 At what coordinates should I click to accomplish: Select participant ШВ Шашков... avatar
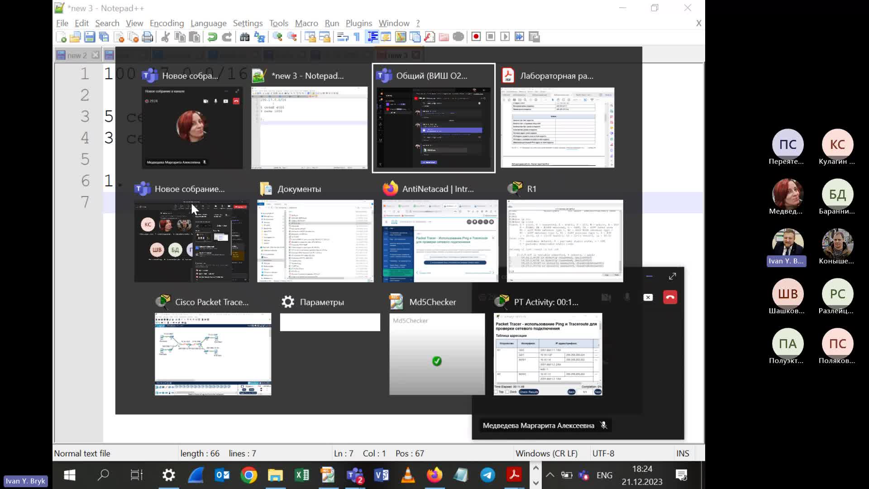pos(788,294)
